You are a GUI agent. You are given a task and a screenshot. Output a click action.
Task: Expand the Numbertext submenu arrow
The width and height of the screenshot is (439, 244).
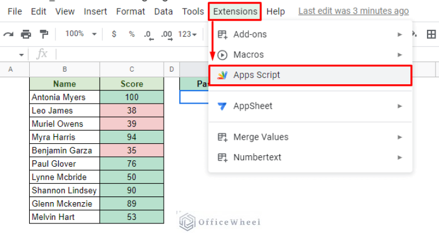(x=400, y=158)
